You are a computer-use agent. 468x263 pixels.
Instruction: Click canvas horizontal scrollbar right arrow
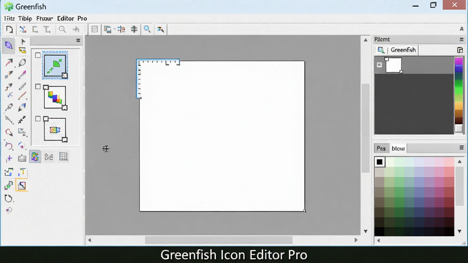(356, 240)
